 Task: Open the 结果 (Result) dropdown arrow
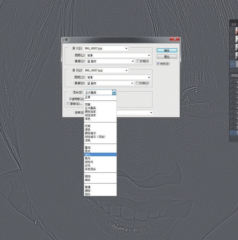coord(151,113)
